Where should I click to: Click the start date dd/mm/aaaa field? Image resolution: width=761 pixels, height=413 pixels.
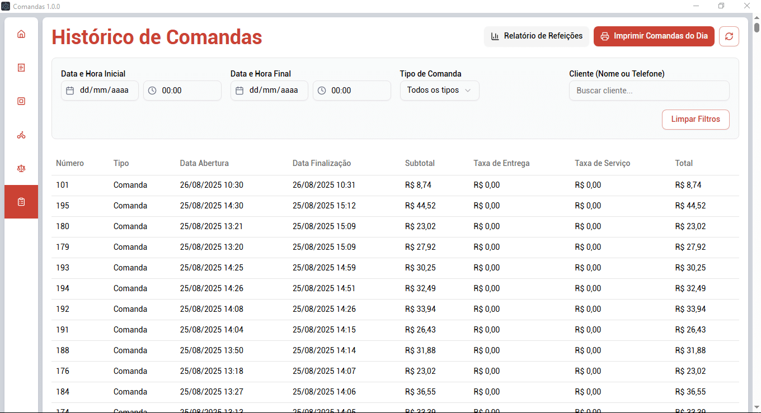pos(104,91)
